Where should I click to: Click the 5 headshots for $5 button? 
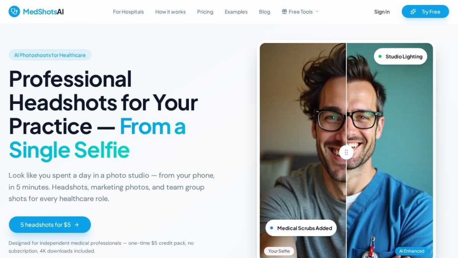pyautogui.click(x=50, y=225)
